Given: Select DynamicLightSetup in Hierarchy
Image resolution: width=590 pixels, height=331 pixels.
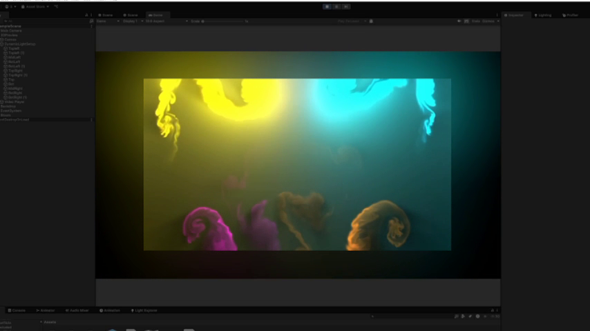Looking at the screenshot, I should tap(20, 44).
